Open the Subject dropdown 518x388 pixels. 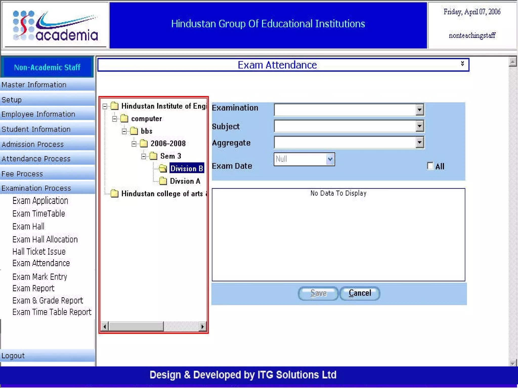pos(420,126)
